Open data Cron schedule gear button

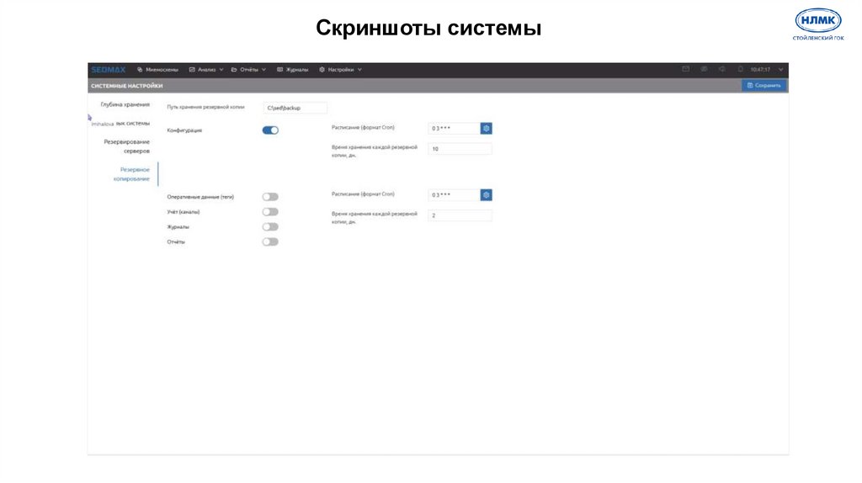coord(486,195)
